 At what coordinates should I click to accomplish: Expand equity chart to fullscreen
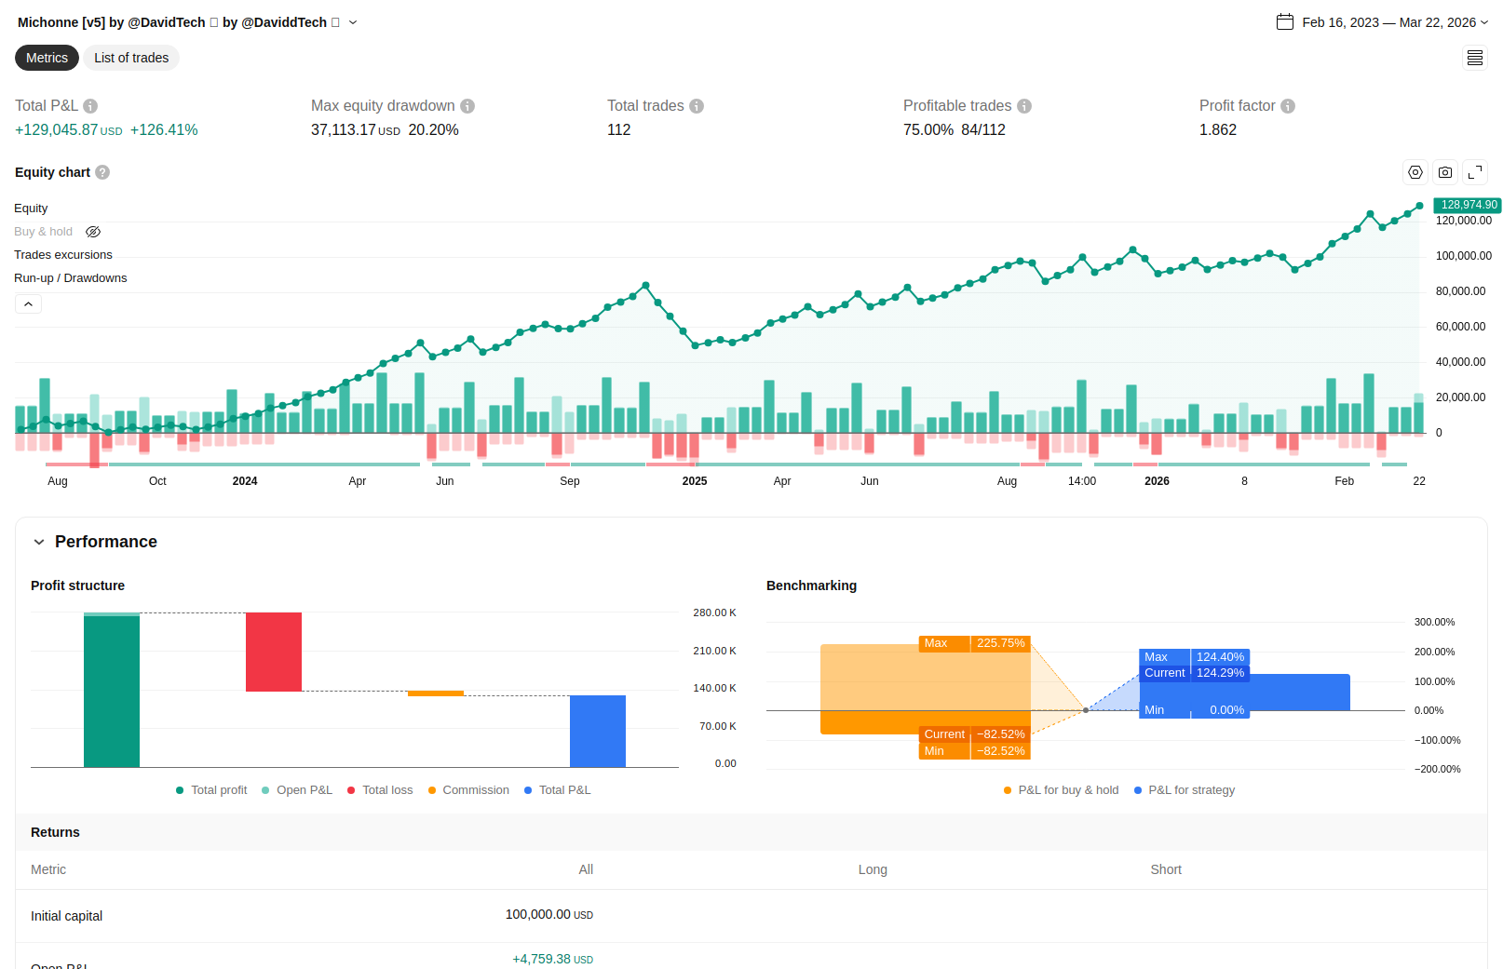[1475, 172]
